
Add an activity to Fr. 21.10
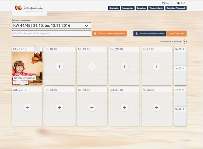[x=157, y=67]
